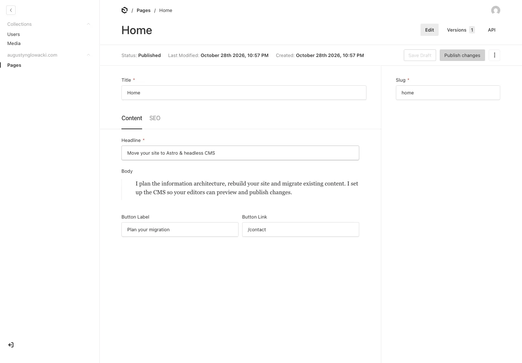The image size is (522, 363).
Task: Open the Users collection
Action: (13, 34)
